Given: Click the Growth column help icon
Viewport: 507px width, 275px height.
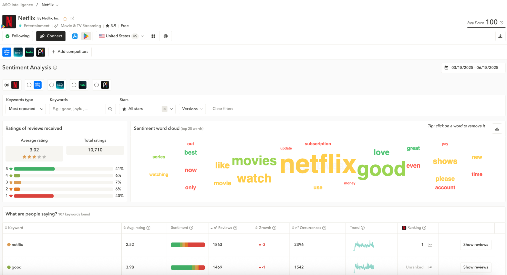Looking at the screenshot, I should pos(274,228).
